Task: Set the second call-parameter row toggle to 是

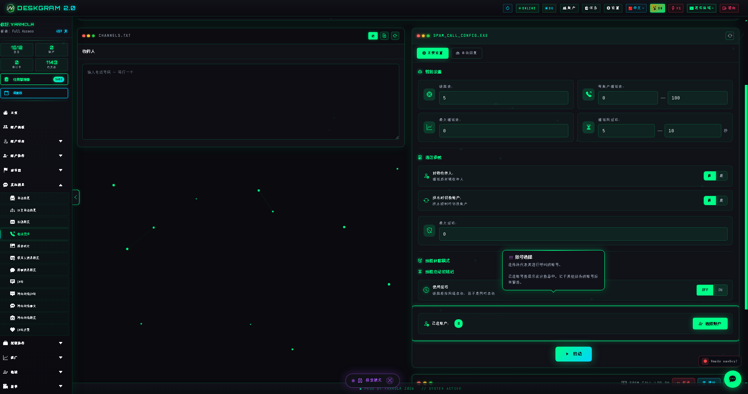Action: click(x=721, y=201)
